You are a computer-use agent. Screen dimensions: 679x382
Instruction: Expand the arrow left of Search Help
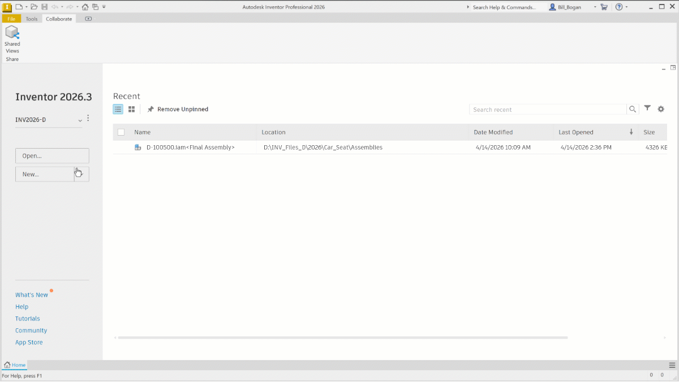pyautogui.click(x=468, y=7)
